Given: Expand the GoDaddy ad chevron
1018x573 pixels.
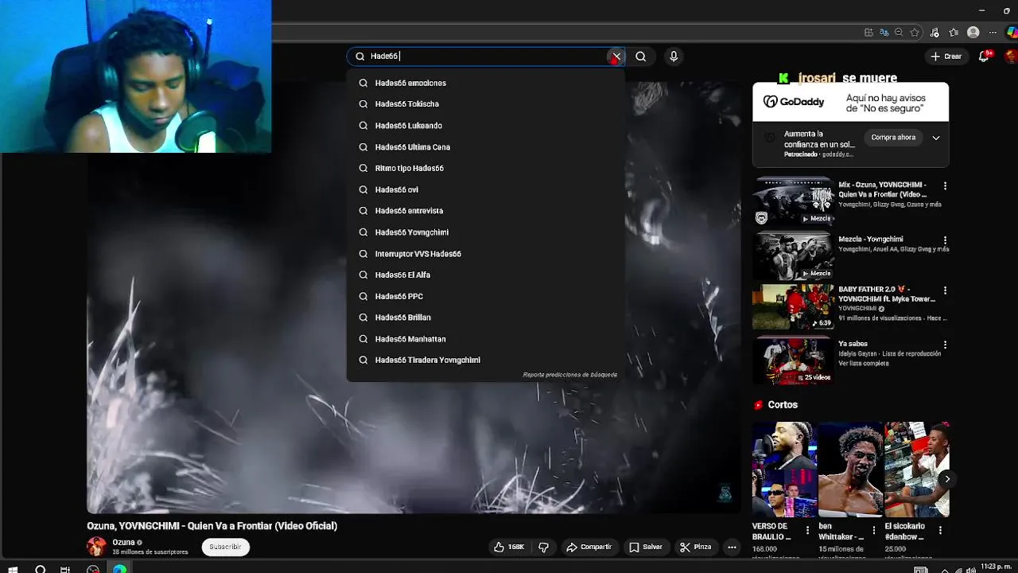Looking at the screenshot, I should [936, 138].
